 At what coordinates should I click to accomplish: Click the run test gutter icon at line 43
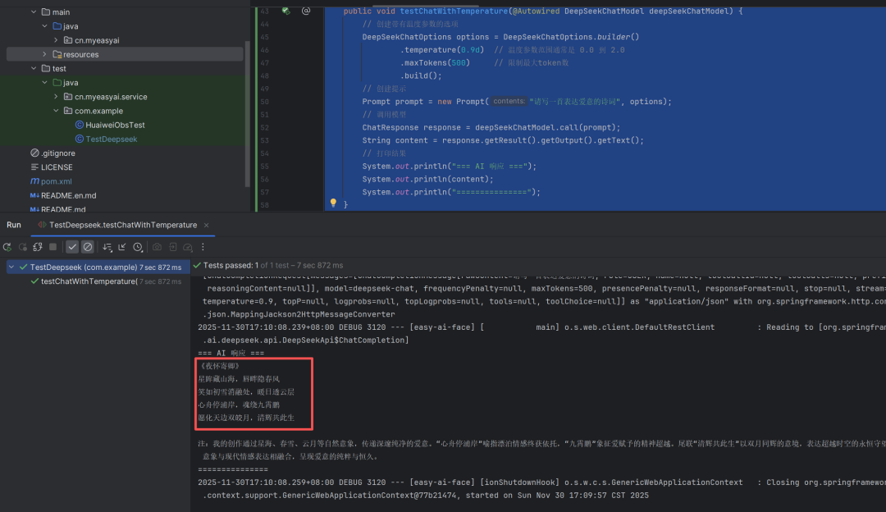click(x=285, y=11)
